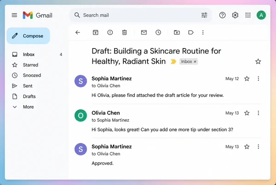Click 'to Sophia Martinez' recipient line
276x185 pixels.
click(110, 120)
